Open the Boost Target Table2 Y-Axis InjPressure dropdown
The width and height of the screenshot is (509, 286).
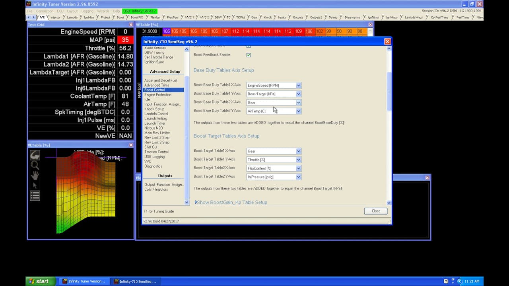pos(298,177)
